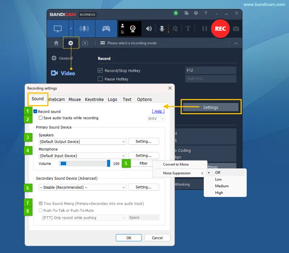
Task: Click the recording mode grid icon
Action: click(103, 43)
